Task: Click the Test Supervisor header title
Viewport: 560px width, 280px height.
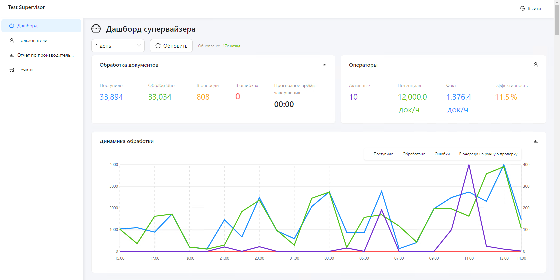Action: [x=26, y=7]
